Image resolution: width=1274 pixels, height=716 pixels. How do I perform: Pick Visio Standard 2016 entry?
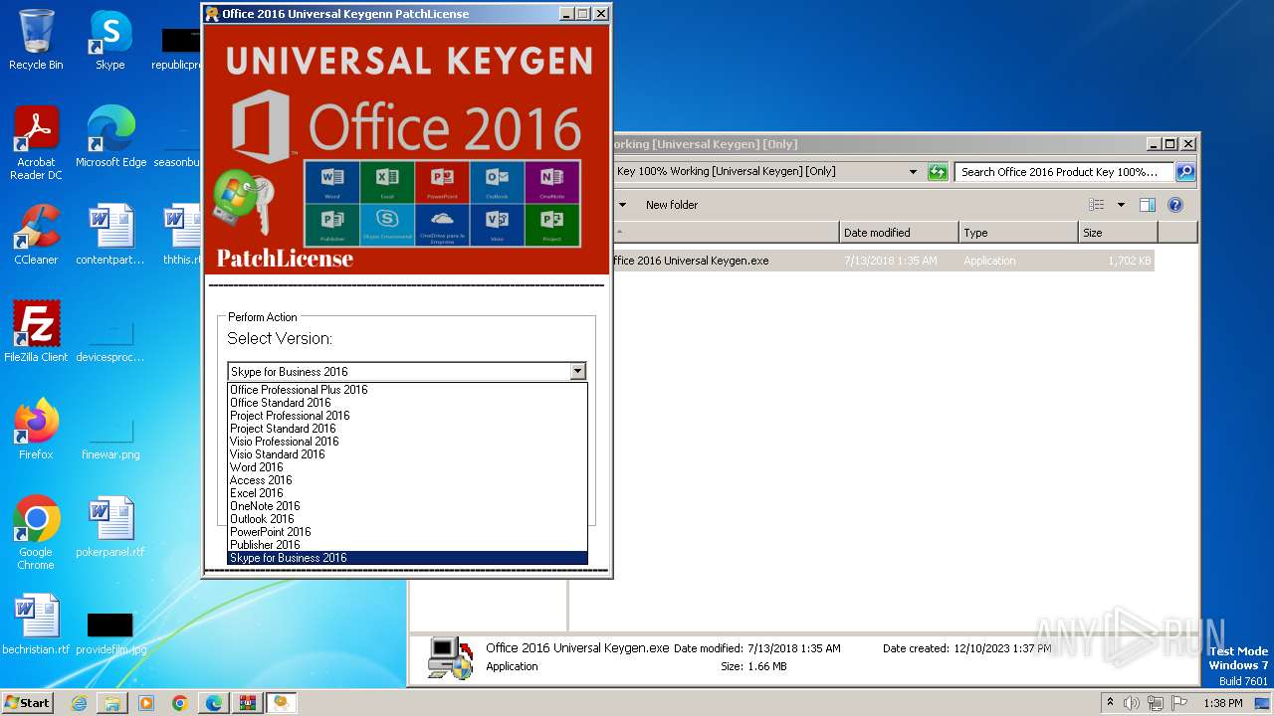click(x=407, y=454)
